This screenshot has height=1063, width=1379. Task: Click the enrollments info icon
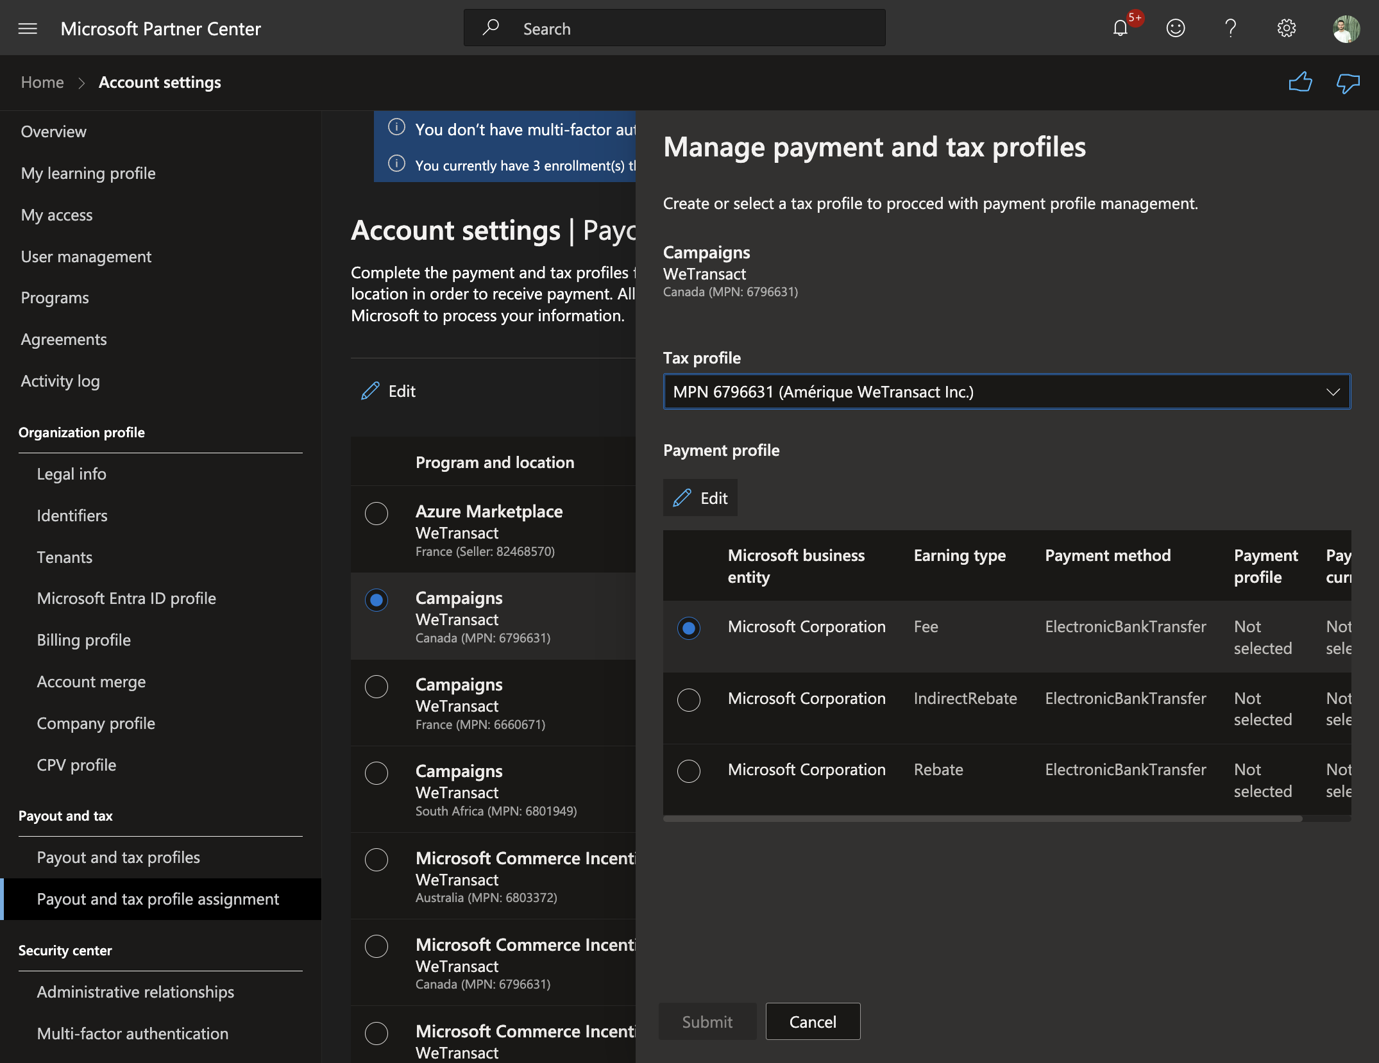397,163
